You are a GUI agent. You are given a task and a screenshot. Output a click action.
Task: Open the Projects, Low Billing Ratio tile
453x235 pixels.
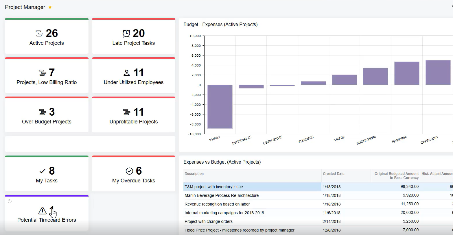[47, 75]
